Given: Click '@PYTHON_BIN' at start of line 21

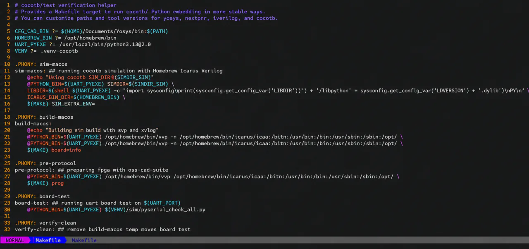Looking at the screenshot, I should [44, 137].
